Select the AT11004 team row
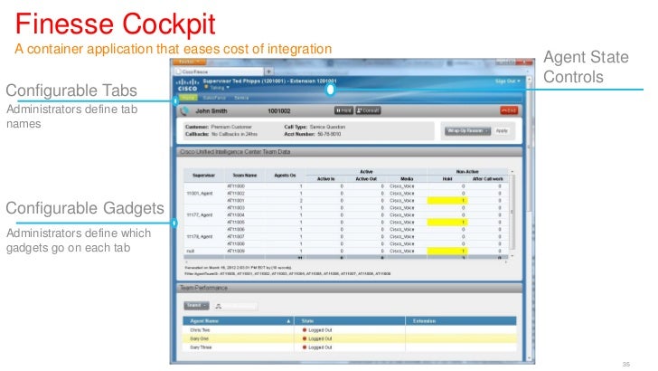 [346, 214]
